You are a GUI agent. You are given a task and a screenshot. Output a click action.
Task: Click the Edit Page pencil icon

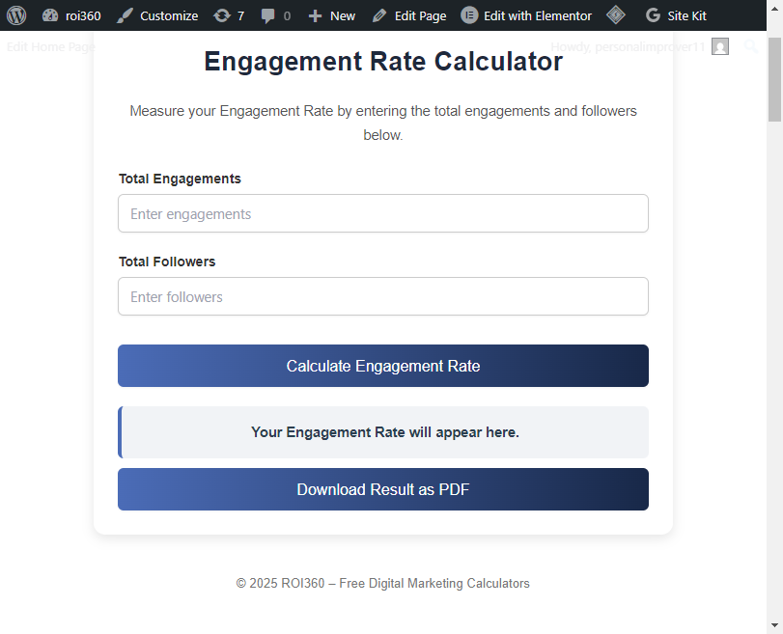point(379,15)
